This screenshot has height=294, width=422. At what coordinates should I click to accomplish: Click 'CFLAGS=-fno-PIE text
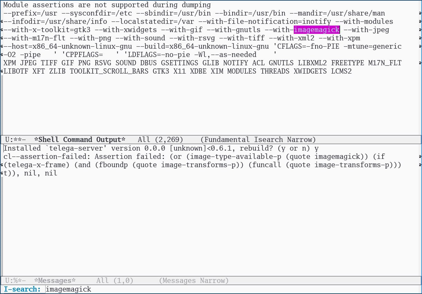[x=306, y=46]
